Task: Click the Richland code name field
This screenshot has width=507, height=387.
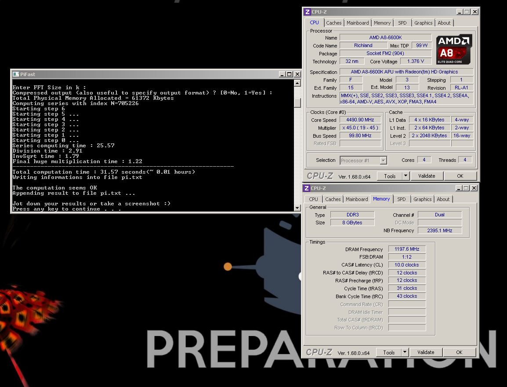Action: pos(363,45)
